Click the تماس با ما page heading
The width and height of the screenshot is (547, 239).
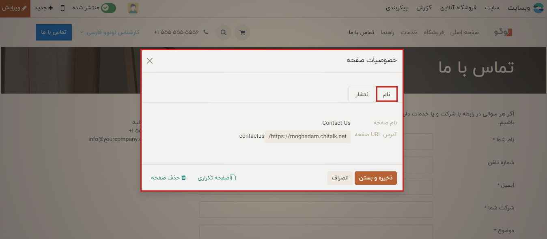tap(476, 68)
